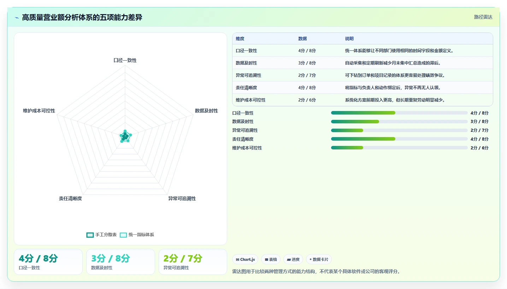Click the radar data polygon at chart center
The height and width of the screenshot is (289, 507).
point(125,136)
